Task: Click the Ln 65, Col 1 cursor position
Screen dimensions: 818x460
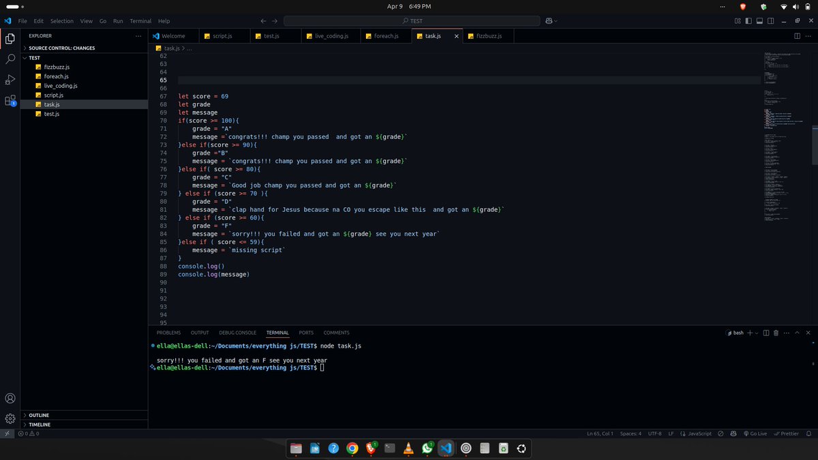Action: (x=600, y=433)
